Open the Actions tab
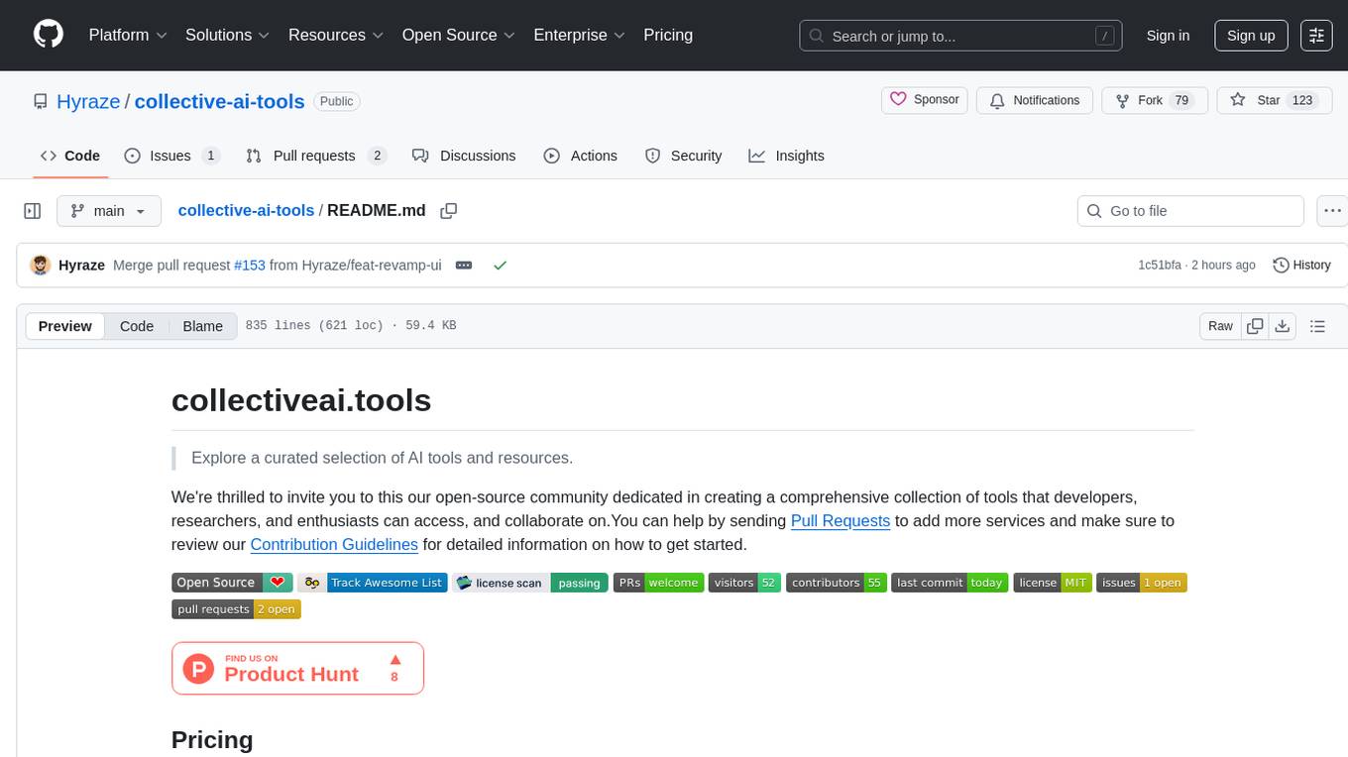This screenshot has width=1348, height=757. (581, 156)
